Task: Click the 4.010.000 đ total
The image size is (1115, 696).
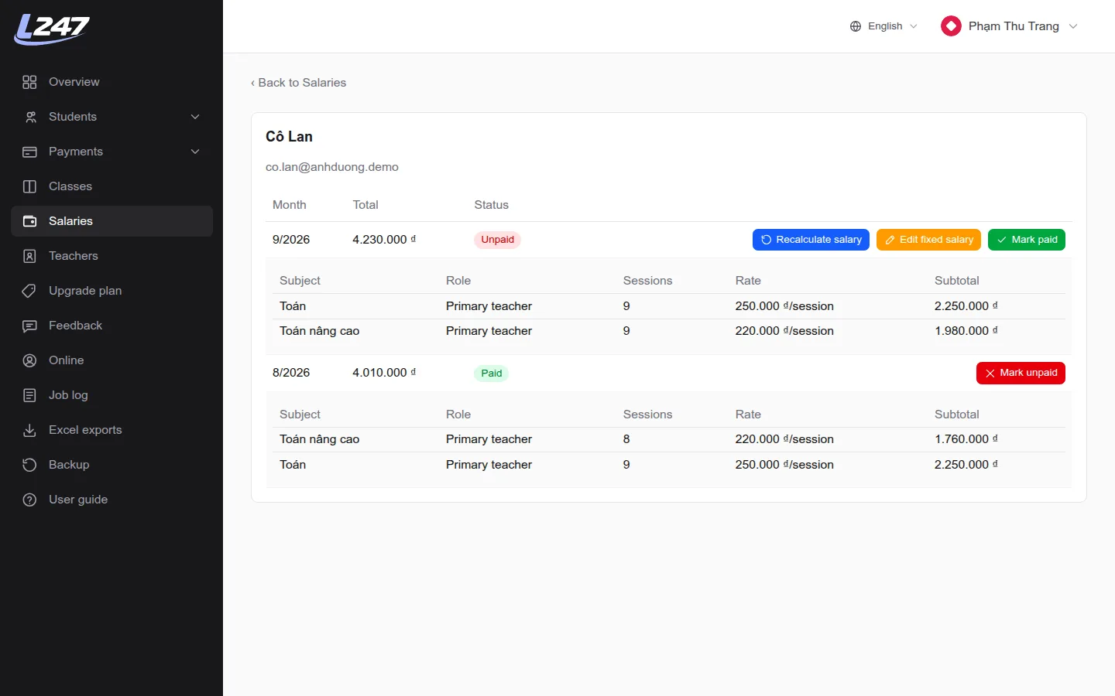Action: pyautogui.click(x=384, y=373)
